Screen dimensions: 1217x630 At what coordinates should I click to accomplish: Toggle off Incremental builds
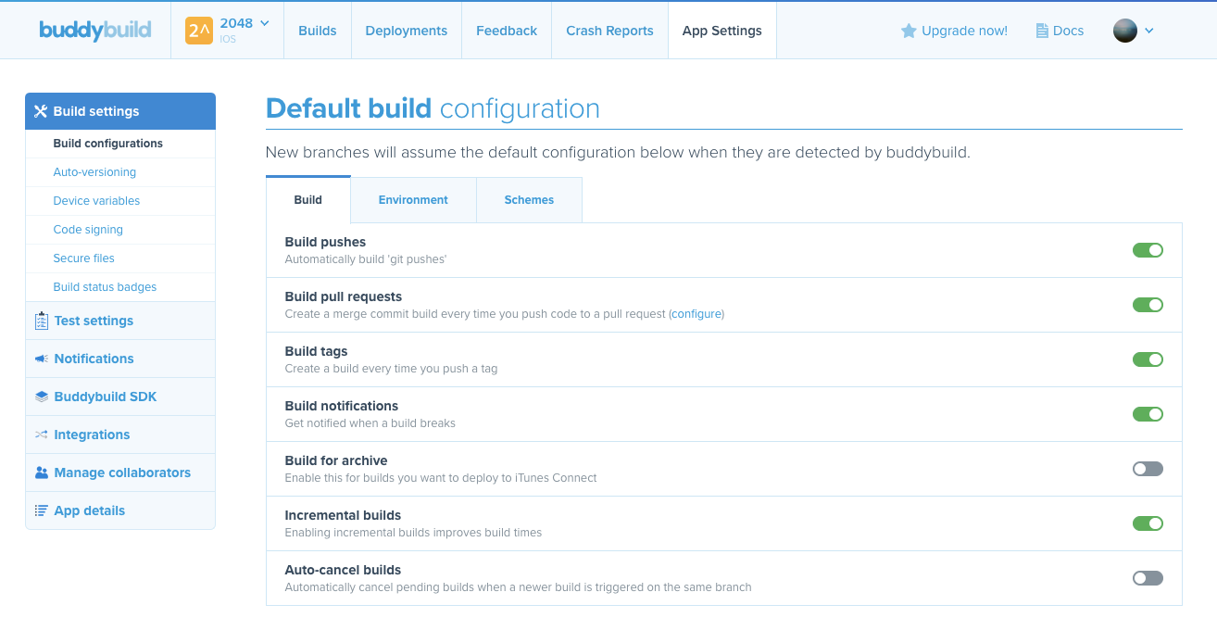tap(1148, 523)
